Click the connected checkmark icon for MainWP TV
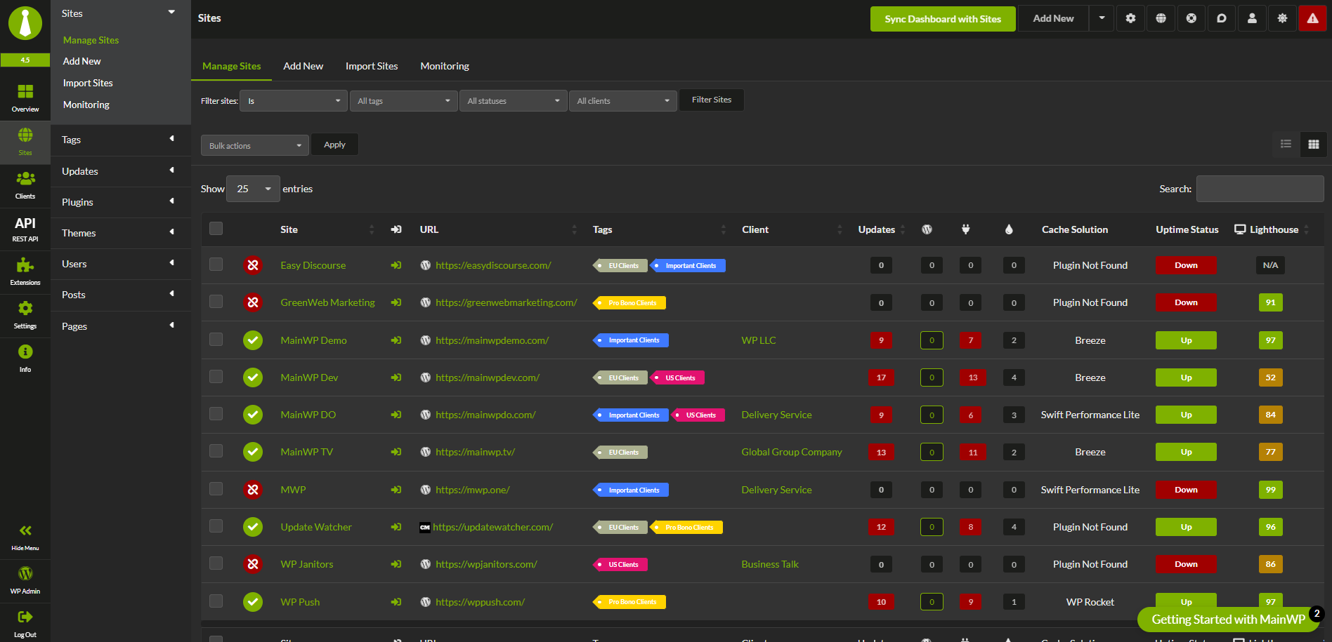The height and width of the screenshot is (642, 1332). 253,452
